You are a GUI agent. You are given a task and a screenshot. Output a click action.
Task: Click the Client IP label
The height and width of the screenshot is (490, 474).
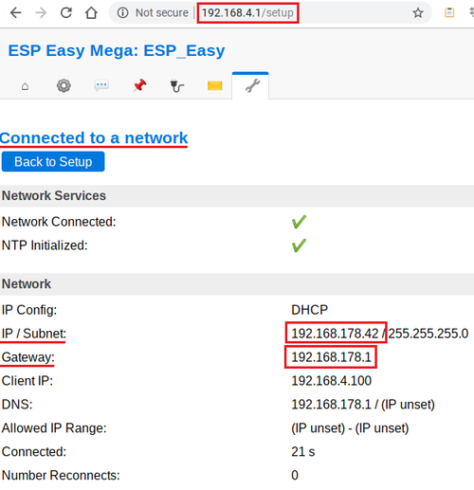[27, 381]
